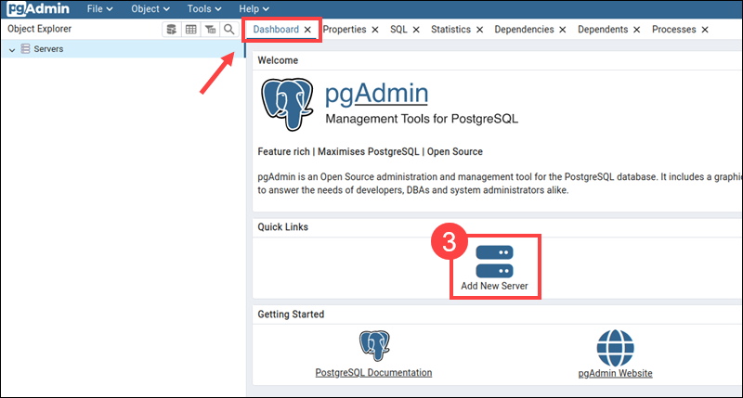The image size is (743, 398).
Task: Close the Dependents tab
Action: click(636, 30)
